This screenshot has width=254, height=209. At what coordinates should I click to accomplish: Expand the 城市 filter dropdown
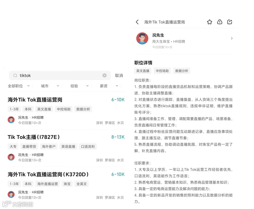click(50, 86)
